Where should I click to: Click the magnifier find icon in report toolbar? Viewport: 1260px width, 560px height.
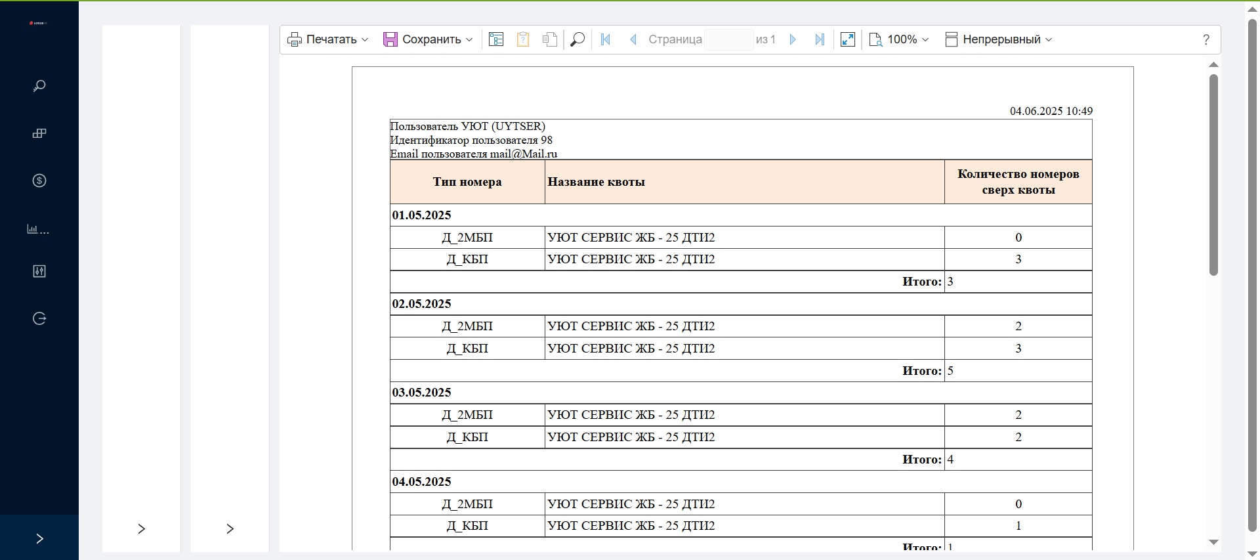click(x=577, y=40)
